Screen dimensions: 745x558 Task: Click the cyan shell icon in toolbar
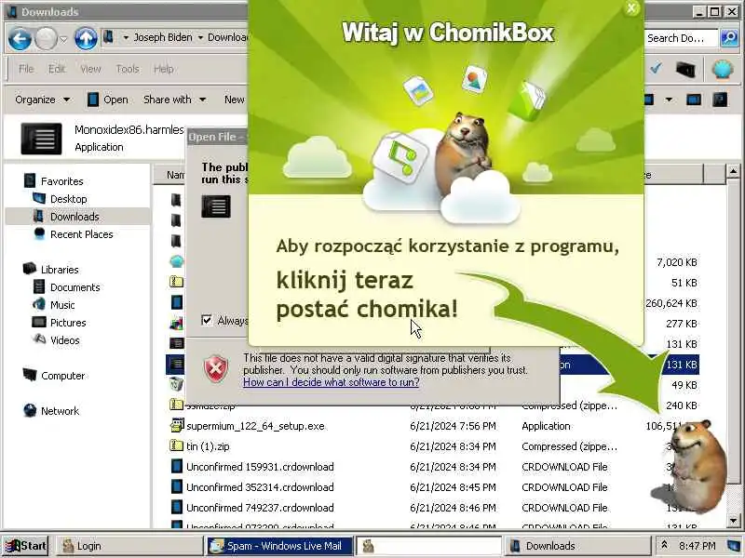[x=724, y=69]
